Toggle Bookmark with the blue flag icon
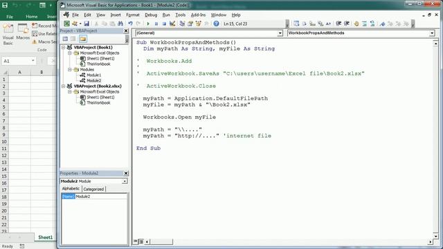The width and height of the screenshot is (443, 249). pos(382,24)
